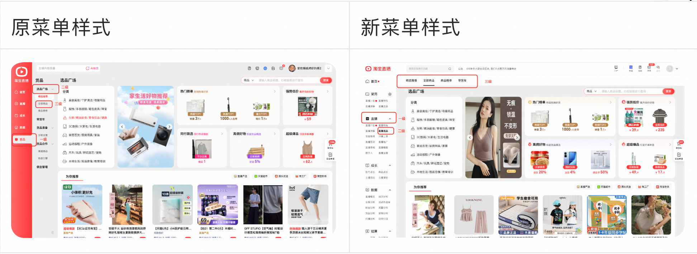Choose 本地生活 category in old layout
Image resolution: width=697 pixels, height=254 pixels.
(x=84, y=161)
